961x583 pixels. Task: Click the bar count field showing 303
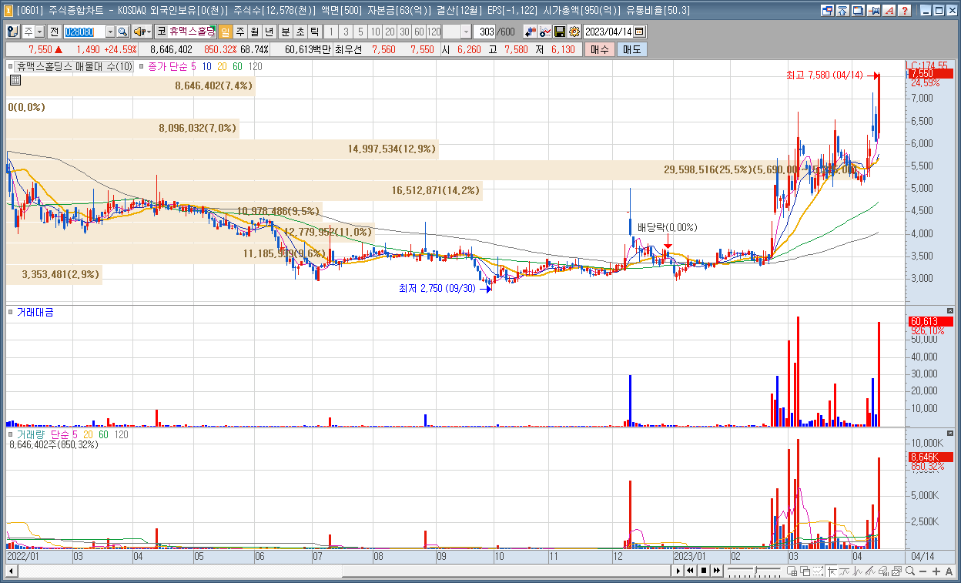[485, 32]
